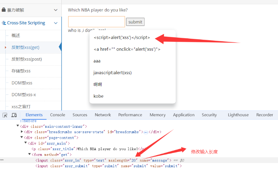Switch to the Elements tab

point(34,115)
